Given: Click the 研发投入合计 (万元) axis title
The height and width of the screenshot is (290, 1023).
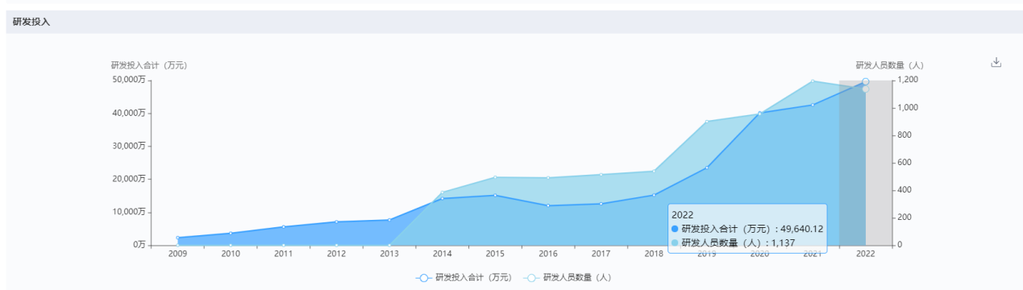Looking at the screenshot, I should (149, 65).
